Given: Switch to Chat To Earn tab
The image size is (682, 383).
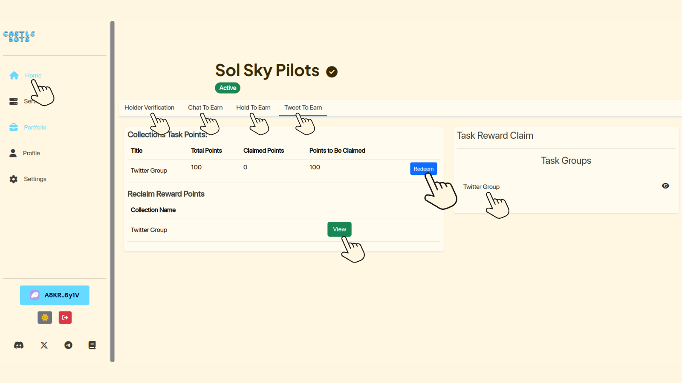Looking at the screenshot, I should [x=205, y=108].
